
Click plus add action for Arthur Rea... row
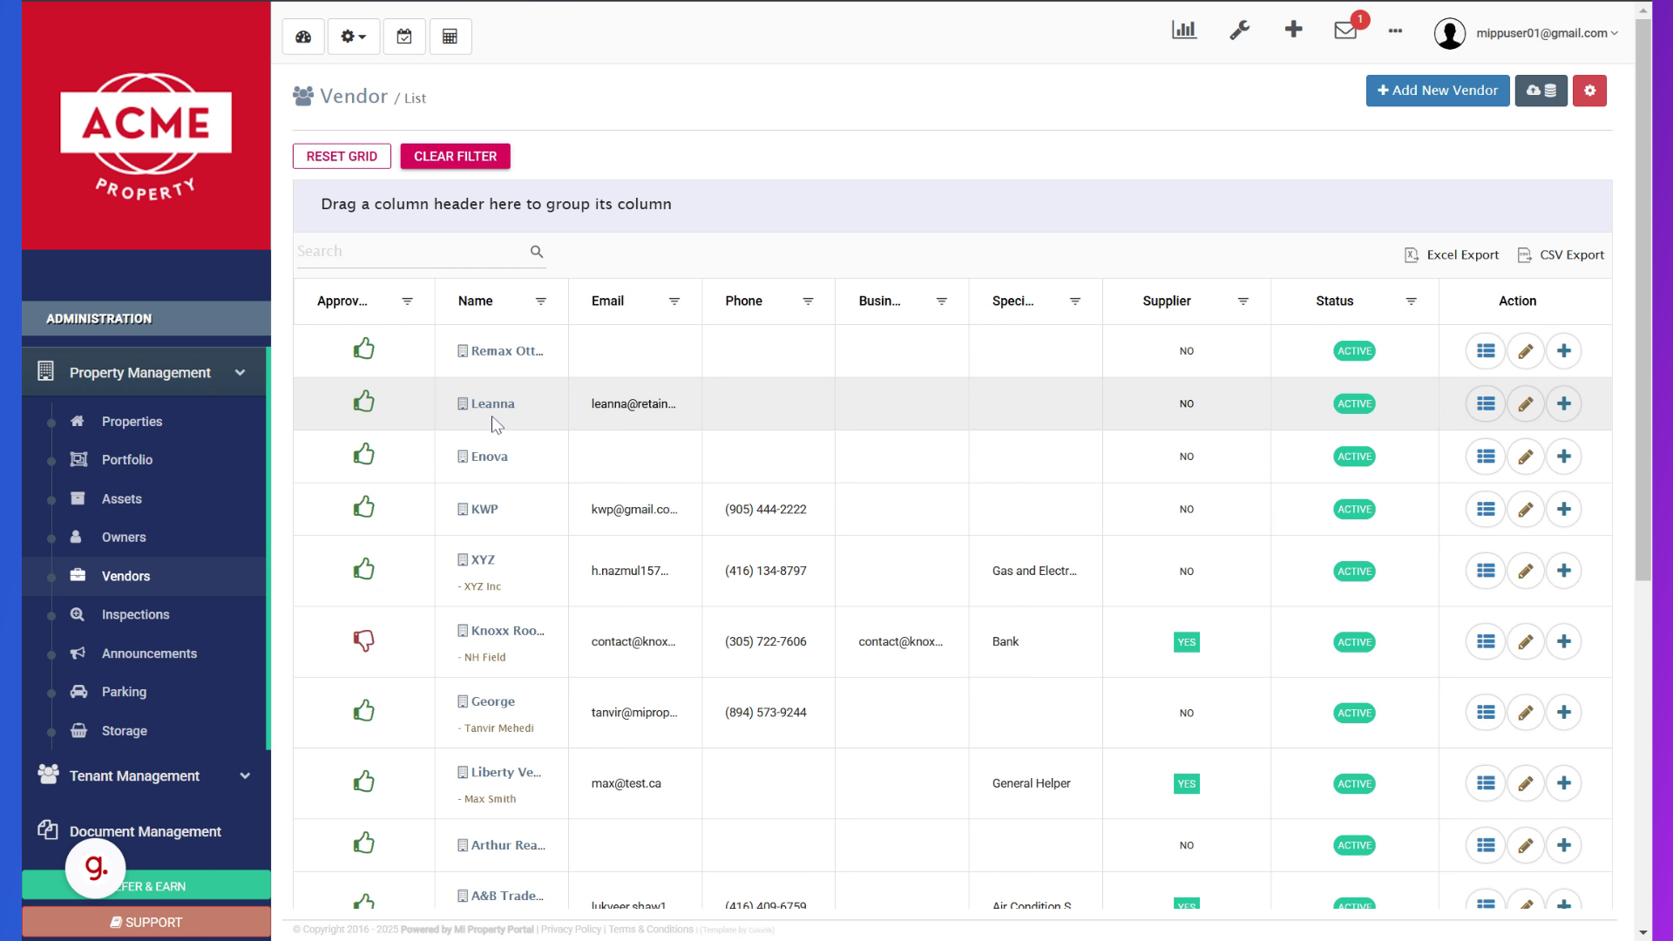(x=1564, y=845)
